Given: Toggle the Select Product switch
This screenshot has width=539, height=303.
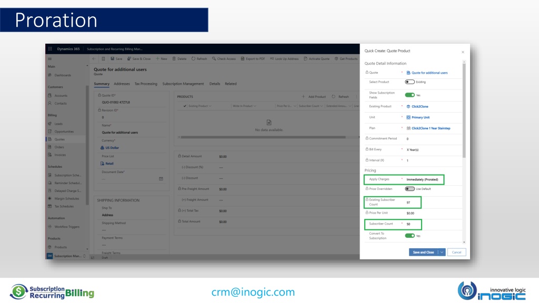Looking at the screenshot, I should [410, 82].
